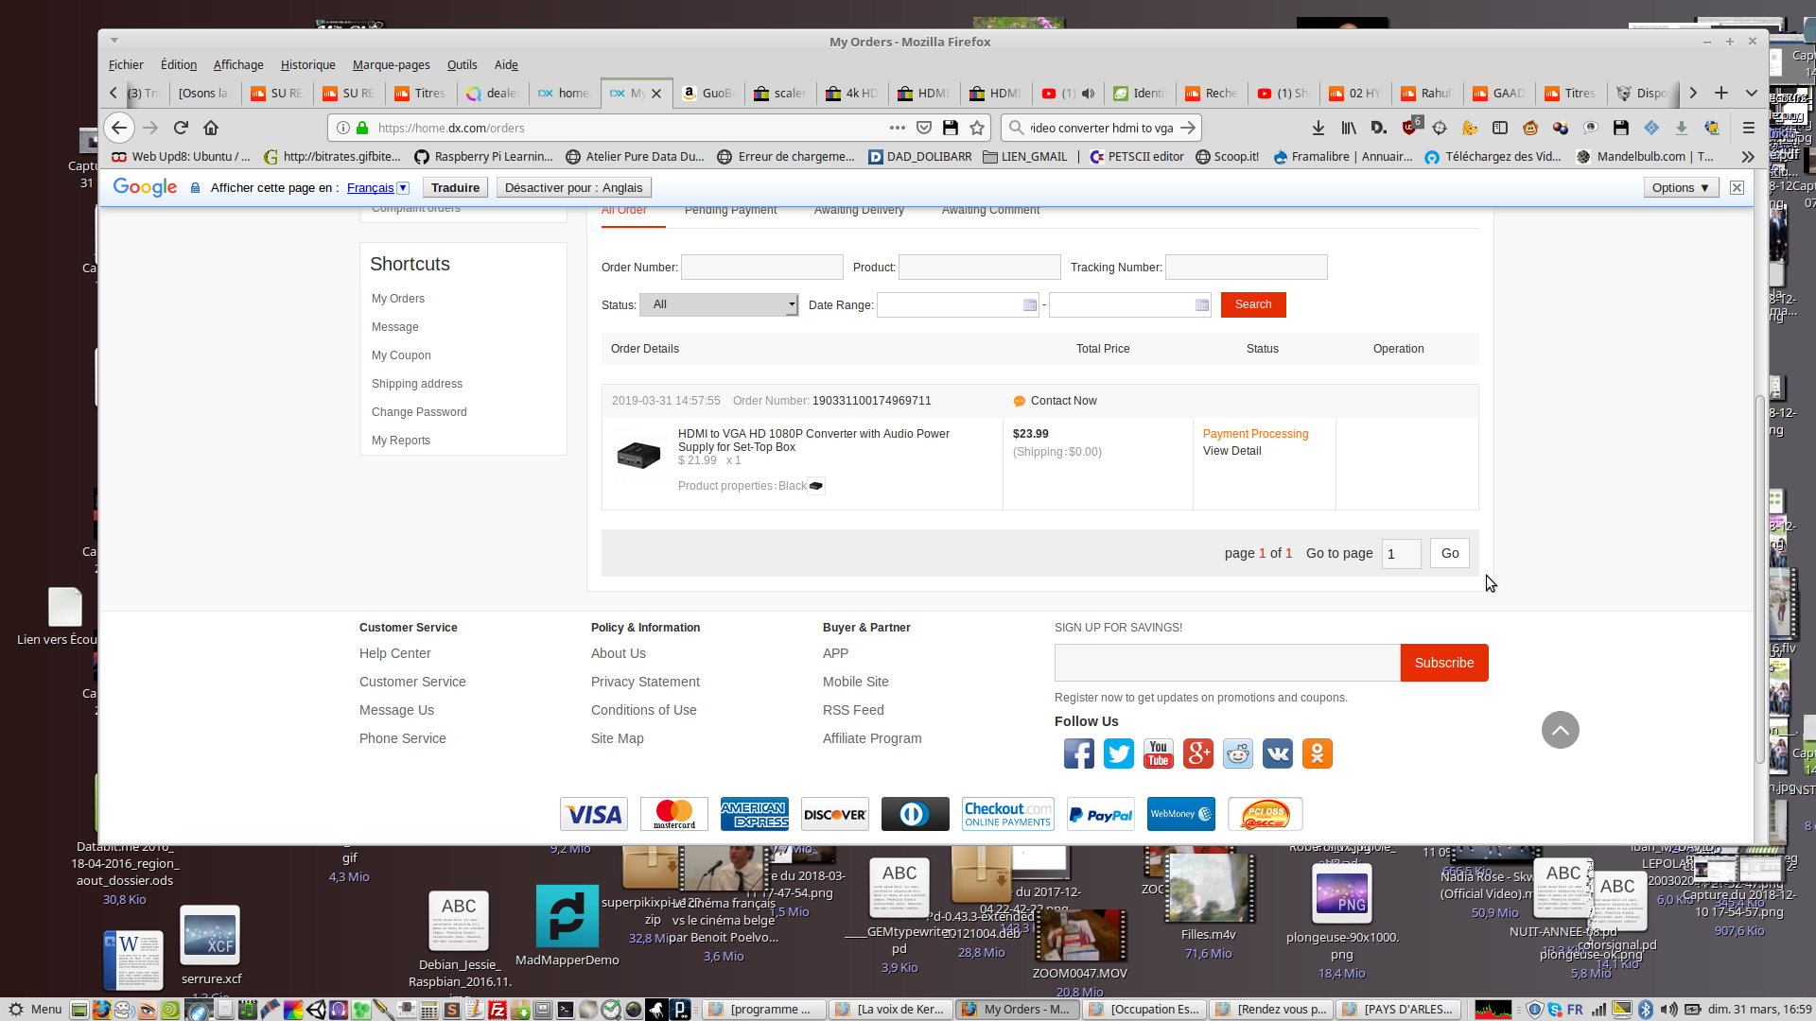Click the black product color swatch
Screen dimensions: 1816x1021
click(x=815, y=486)
